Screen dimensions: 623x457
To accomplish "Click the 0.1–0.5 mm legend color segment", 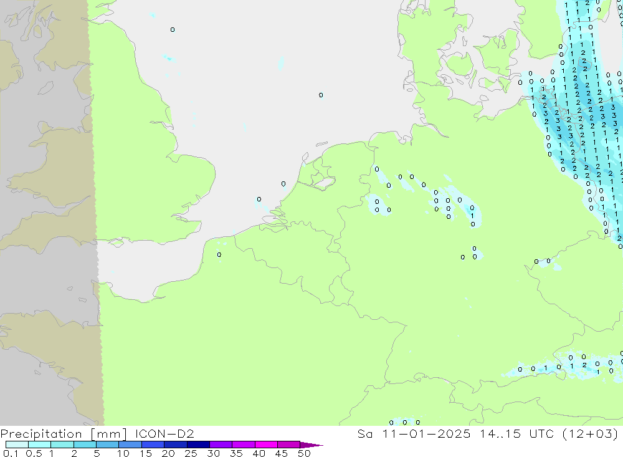I will pos(17,445).
